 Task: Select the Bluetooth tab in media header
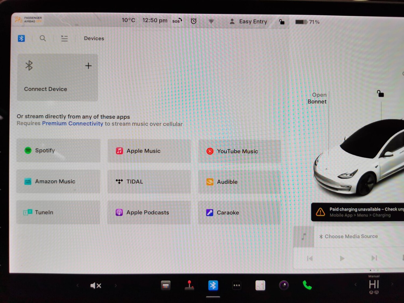point(21,39)
